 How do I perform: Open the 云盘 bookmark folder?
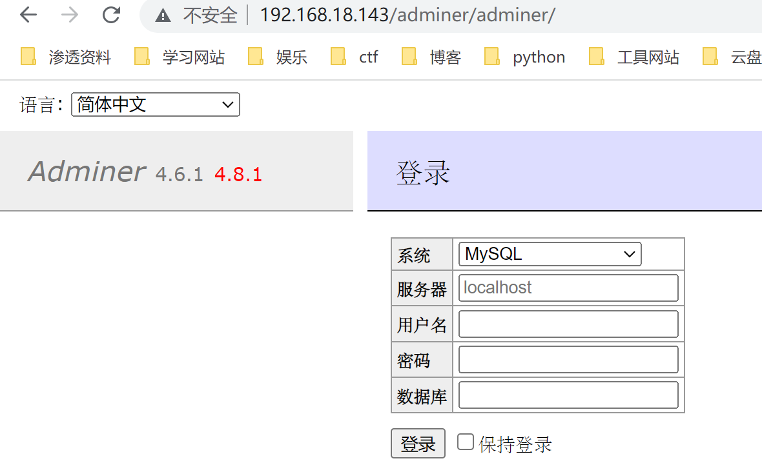coord(747,57)
